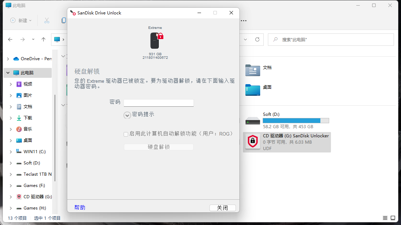The image size is (401, 225).
Task: Switch Explorer to details view
Action: click(385, 218)
